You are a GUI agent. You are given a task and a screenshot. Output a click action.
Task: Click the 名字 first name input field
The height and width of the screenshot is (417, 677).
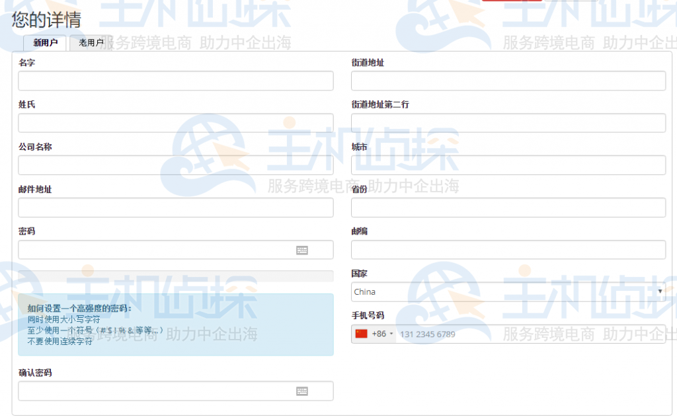[x=175, y=81]
